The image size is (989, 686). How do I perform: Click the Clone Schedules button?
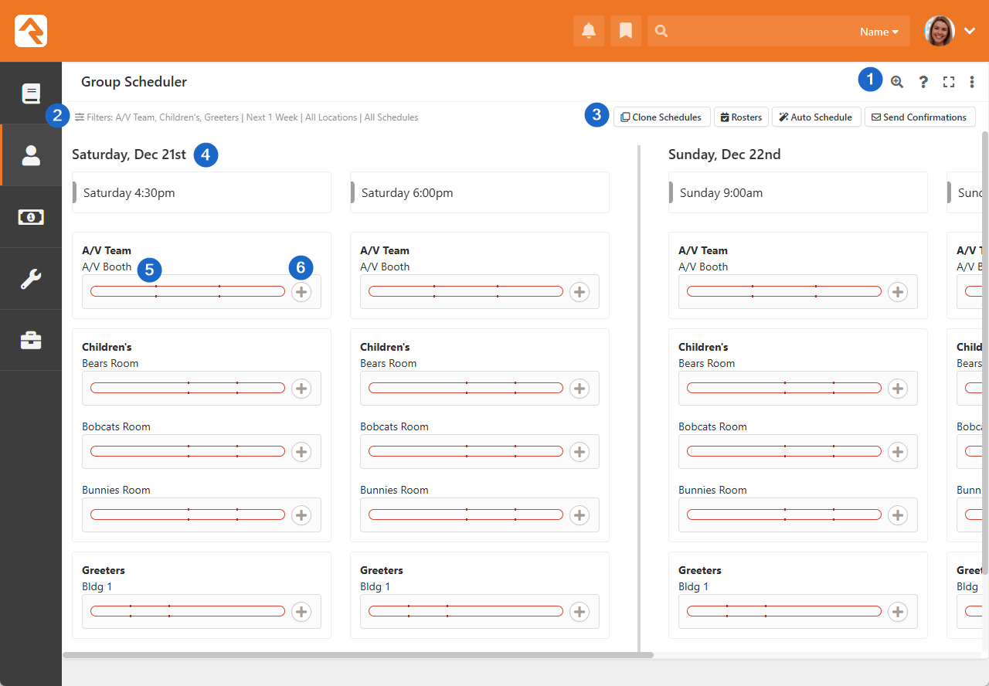pos(661,117)
